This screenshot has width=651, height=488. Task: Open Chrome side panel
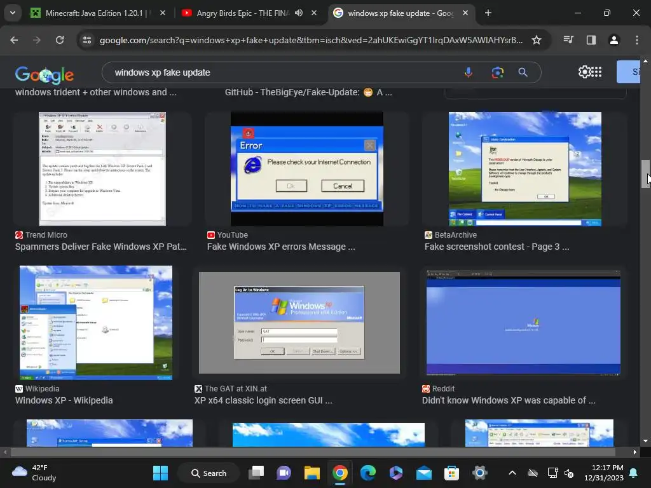pyautogui.click(x=591, y=40)
